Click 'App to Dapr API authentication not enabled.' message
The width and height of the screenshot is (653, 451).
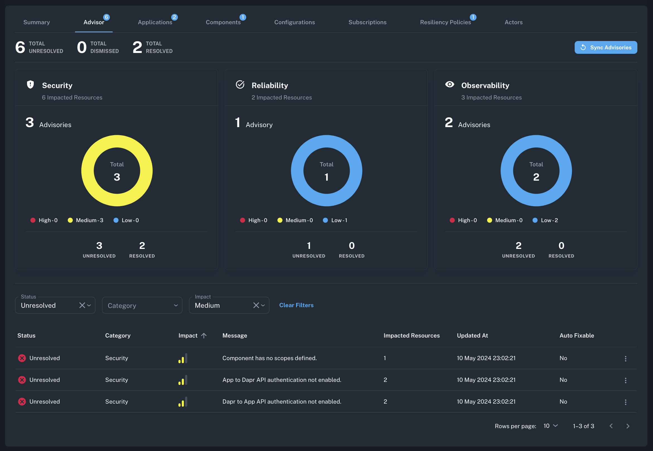tap(282, 380)
